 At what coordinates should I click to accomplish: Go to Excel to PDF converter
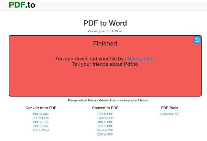(x=105, y=118)
